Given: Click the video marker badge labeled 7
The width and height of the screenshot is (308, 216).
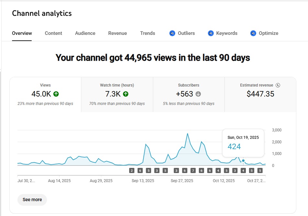Looking at the screenshot, I should click(x=193, y=170).
